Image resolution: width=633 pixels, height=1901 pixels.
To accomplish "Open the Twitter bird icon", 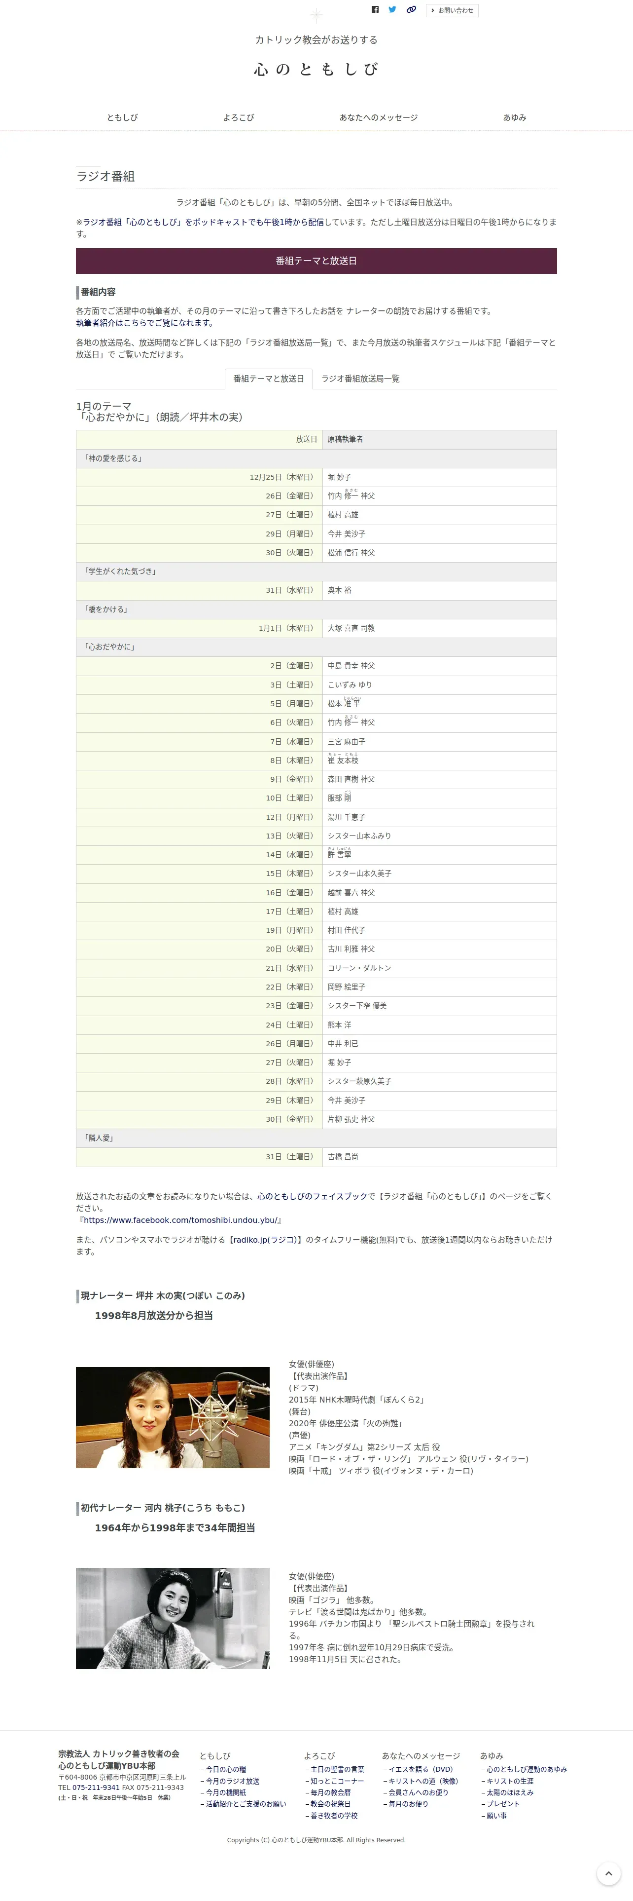I will click(x=392, y=9).
